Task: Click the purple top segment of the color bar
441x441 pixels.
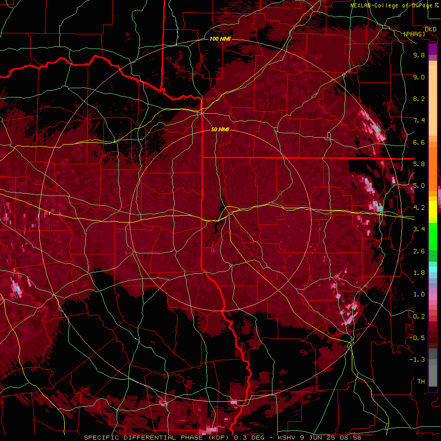Action: point(433,49)
